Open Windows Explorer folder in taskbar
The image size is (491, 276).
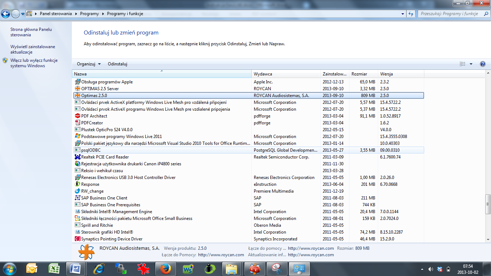tap(231, 269)
